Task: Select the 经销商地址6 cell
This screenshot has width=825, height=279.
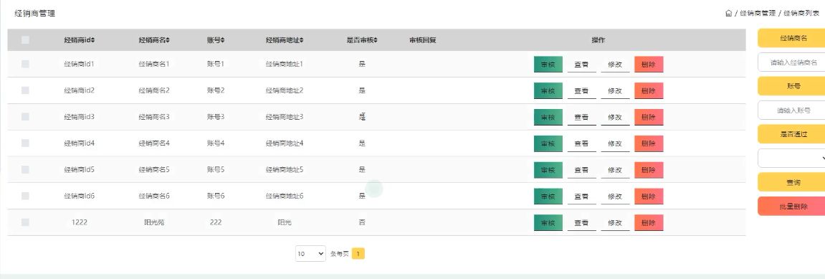Action: click(284, 196)
